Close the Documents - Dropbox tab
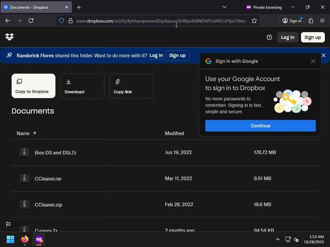Screen dimensions: 330x247 (x=67, y=7)
